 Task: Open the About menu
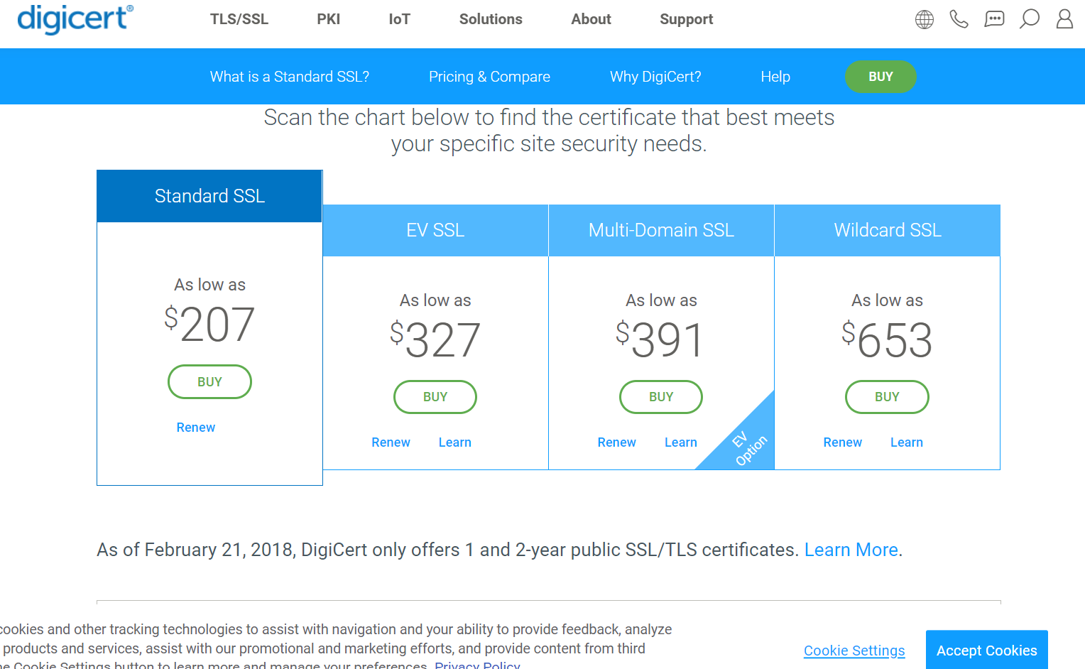click(591, 19)
